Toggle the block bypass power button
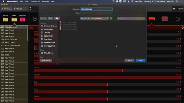184x103 pixels. point(183,27)
